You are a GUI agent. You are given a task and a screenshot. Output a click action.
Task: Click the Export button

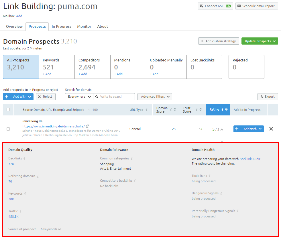coord(268,97)
